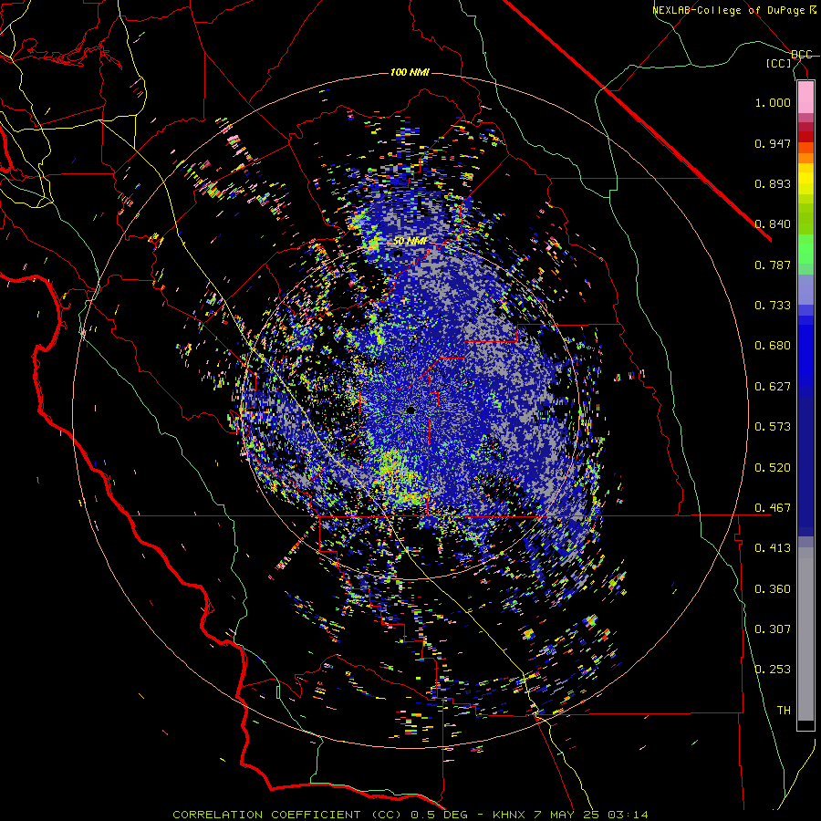The height and width of the screenshot is (821, 821).
Task: Pick the gray color bar segment near 0.307
Action: click(x=805, y=634)
